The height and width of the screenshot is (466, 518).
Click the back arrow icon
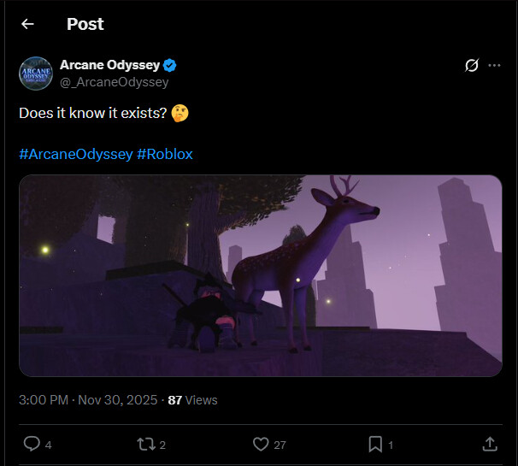tap(27, 24)
